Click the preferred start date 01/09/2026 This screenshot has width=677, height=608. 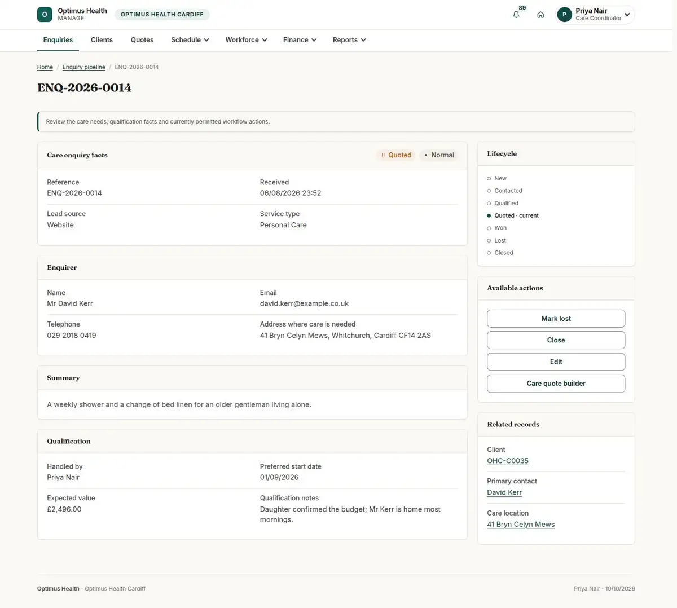coord(279,477)
